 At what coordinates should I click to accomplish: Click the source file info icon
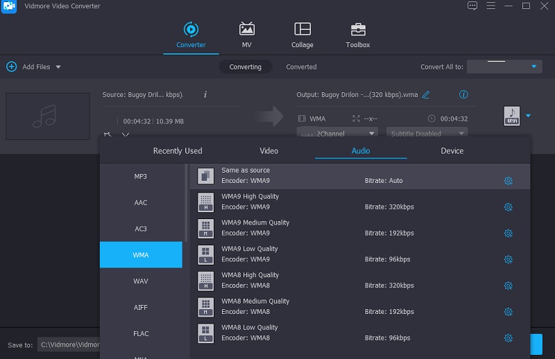(x=205, y=95)
